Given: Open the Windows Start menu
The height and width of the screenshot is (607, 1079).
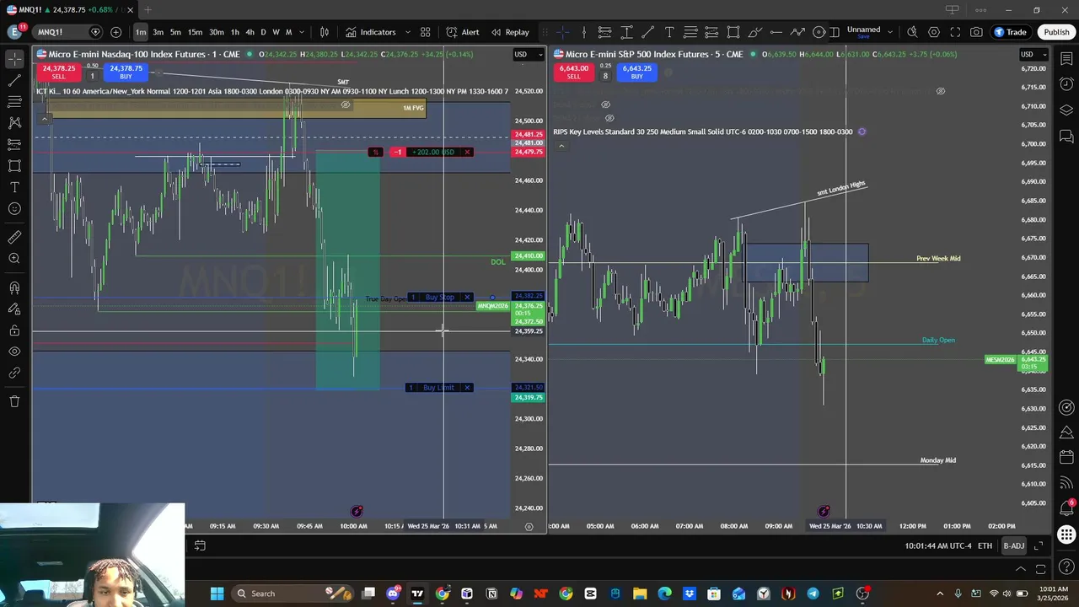Looking at the screenshot, I should click(x=217, y=594).
